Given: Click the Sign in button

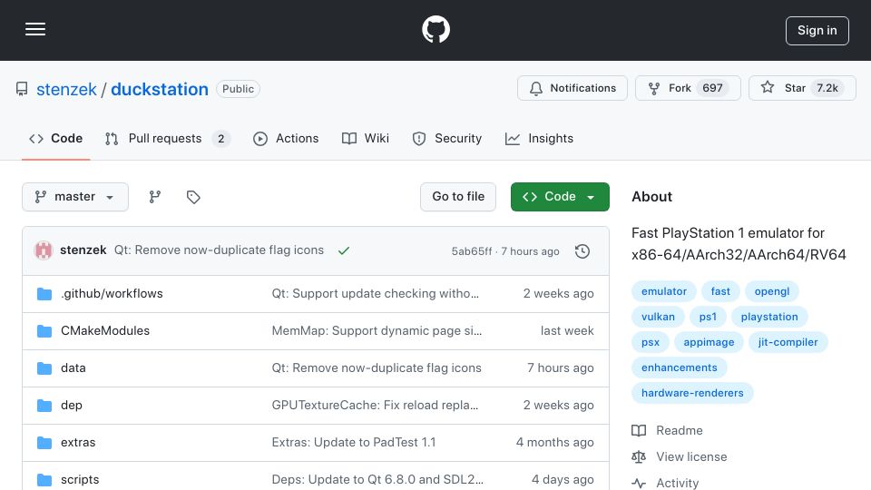Looking at the screenshot, I should tap(817, 31).
